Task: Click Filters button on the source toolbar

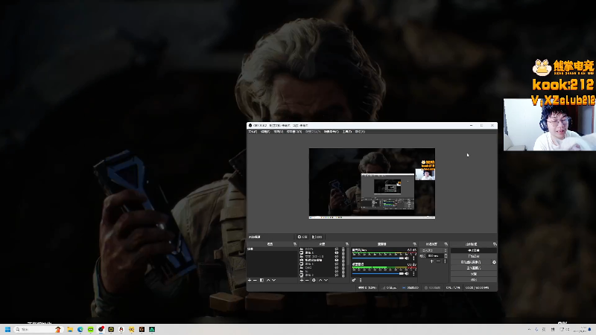Action: tap(317, 237)
